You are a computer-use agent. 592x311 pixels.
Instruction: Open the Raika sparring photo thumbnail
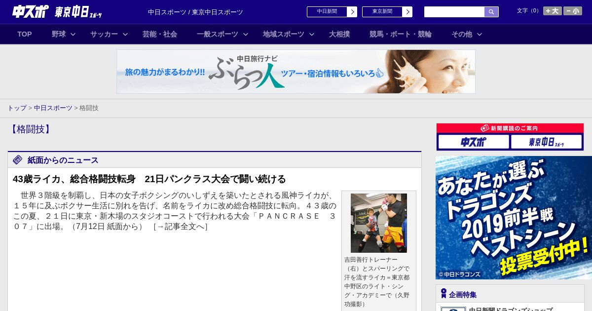(x=379, y=223)
